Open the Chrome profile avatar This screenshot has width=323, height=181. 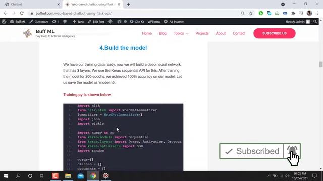(x=309, y=13)
